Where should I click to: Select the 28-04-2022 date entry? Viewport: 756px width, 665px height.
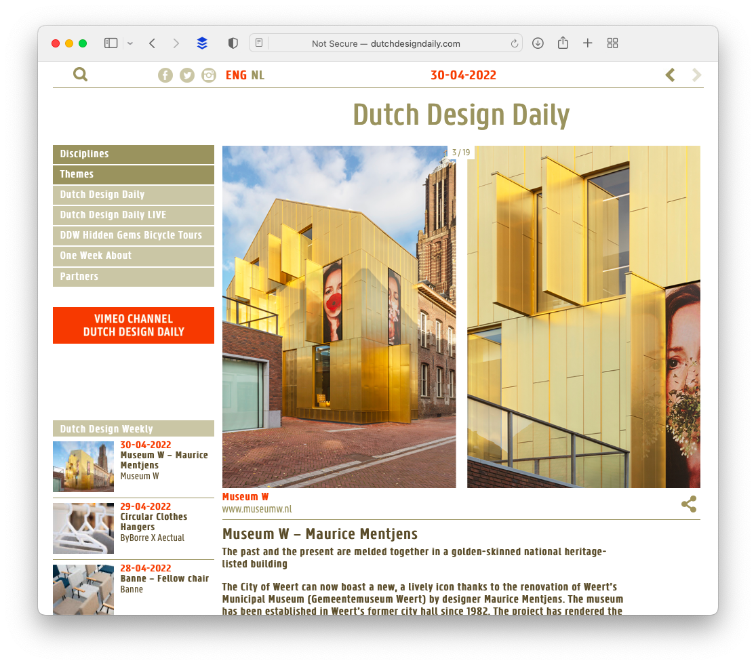tap(146, 568)
